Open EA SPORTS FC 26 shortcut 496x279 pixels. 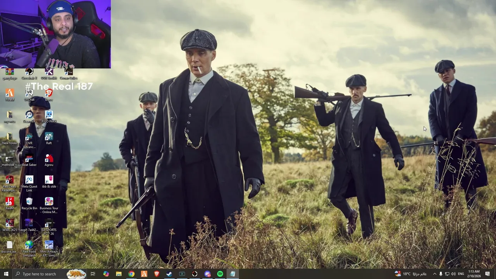coord(49,227)
